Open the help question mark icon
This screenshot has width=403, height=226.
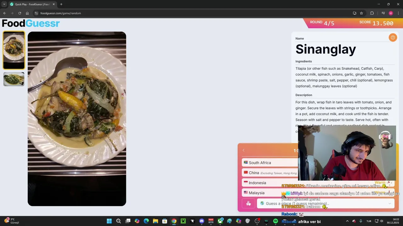pyautogui.click(x=393, y=38)
